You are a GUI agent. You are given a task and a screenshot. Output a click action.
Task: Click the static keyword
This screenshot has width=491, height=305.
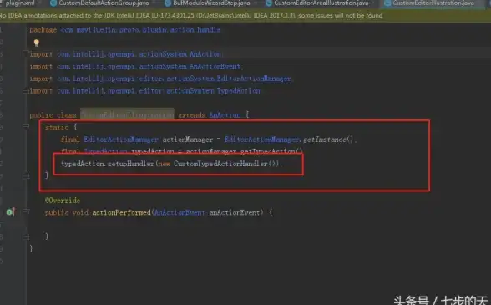(x=57, y=127)
